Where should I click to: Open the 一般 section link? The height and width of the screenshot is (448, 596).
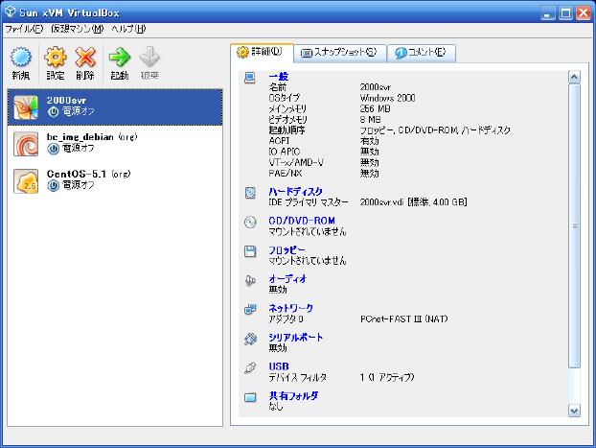[279, 77]
